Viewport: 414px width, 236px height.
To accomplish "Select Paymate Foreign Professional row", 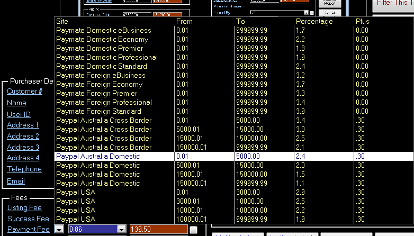I will pyautogui.click(x=234, y=102).
